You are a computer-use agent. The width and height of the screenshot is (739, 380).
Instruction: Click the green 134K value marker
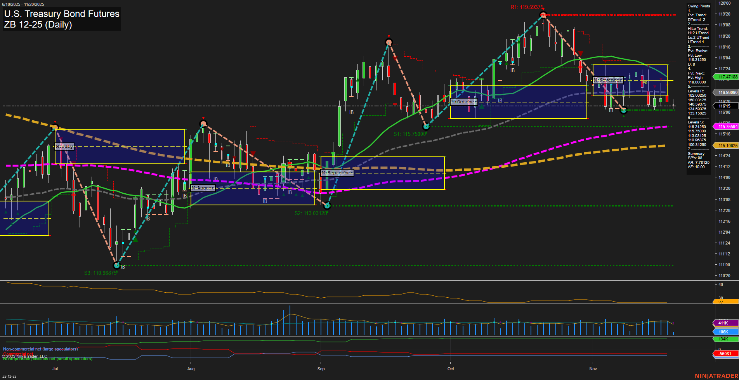[723, 339]
